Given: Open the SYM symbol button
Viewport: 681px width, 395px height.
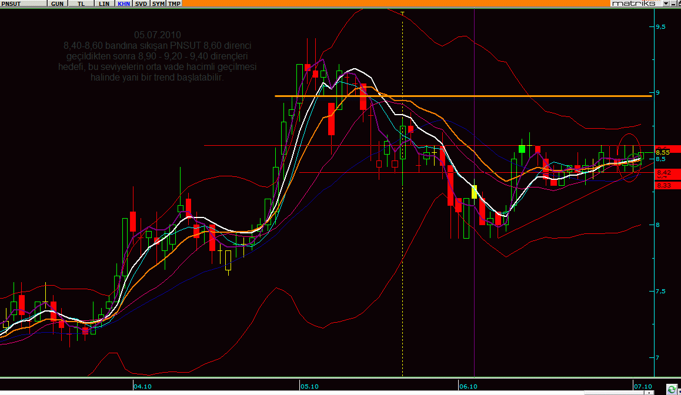Looking at the screenshot, I should click(159, 4).
